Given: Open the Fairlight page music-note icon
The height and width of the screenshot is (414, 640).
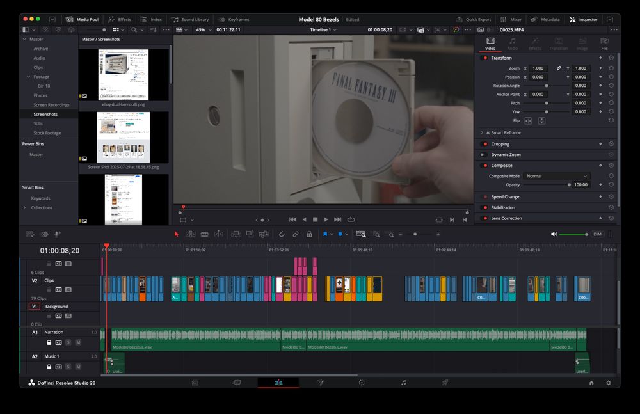Looking at the screenshot, I should [x=403, y=383].
